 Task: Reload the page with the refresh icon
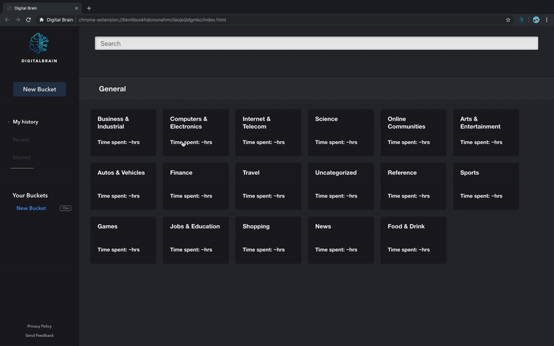pyautogui.click(x=28, y=20)
